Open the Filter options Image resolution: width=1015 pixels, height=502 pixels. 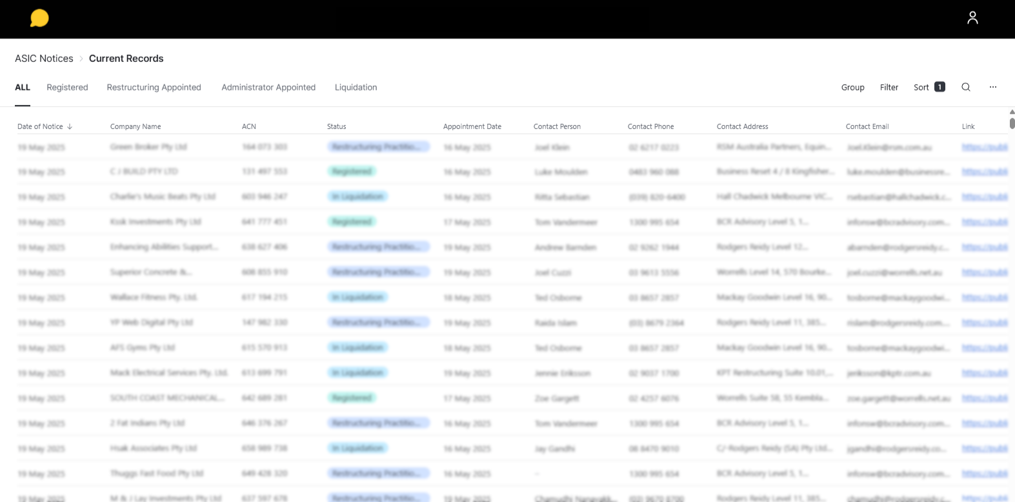click(x=889, y=87)
